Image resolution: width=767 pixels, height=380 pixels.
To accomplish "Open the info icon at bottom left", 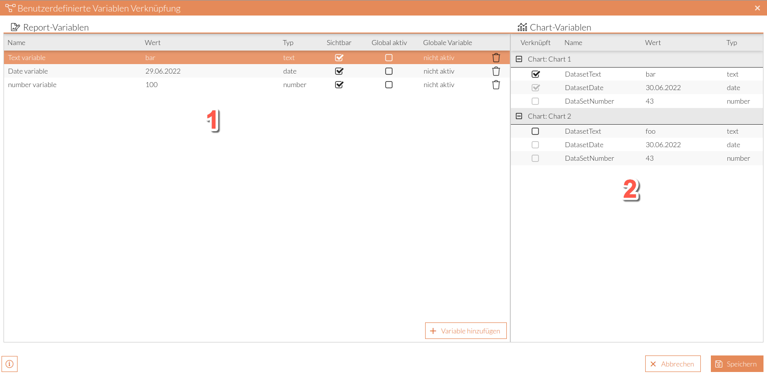I will tap(10, 364).
